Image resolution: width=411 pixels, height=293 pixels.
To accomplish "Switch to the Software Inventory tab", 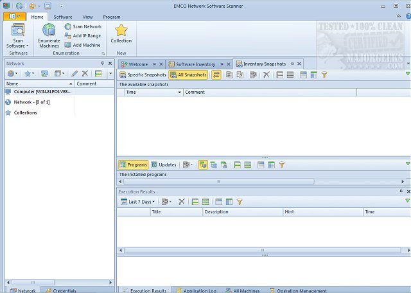I will [x=195, y=64].
